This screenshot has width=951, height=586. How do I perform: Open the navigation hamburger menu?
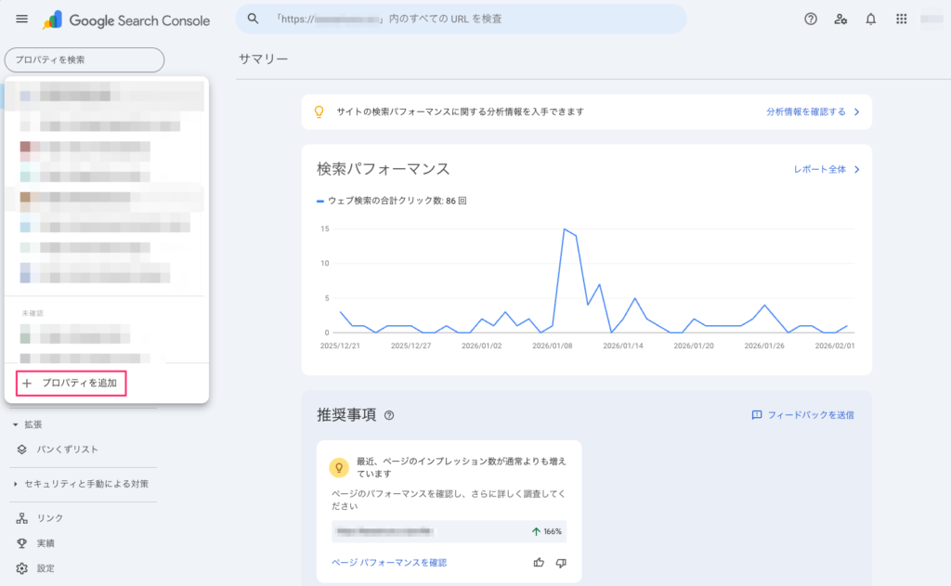point(21,19)
